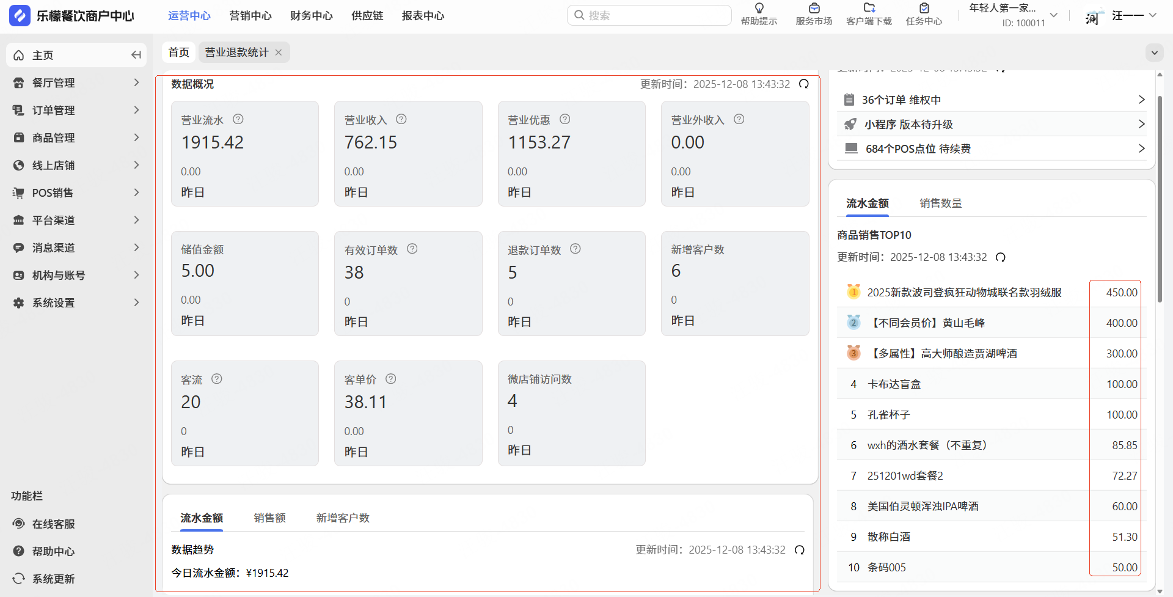Close the 营业退款统计 tab
This screenshot has width=1173, height=597.
[x=279, y=53]
